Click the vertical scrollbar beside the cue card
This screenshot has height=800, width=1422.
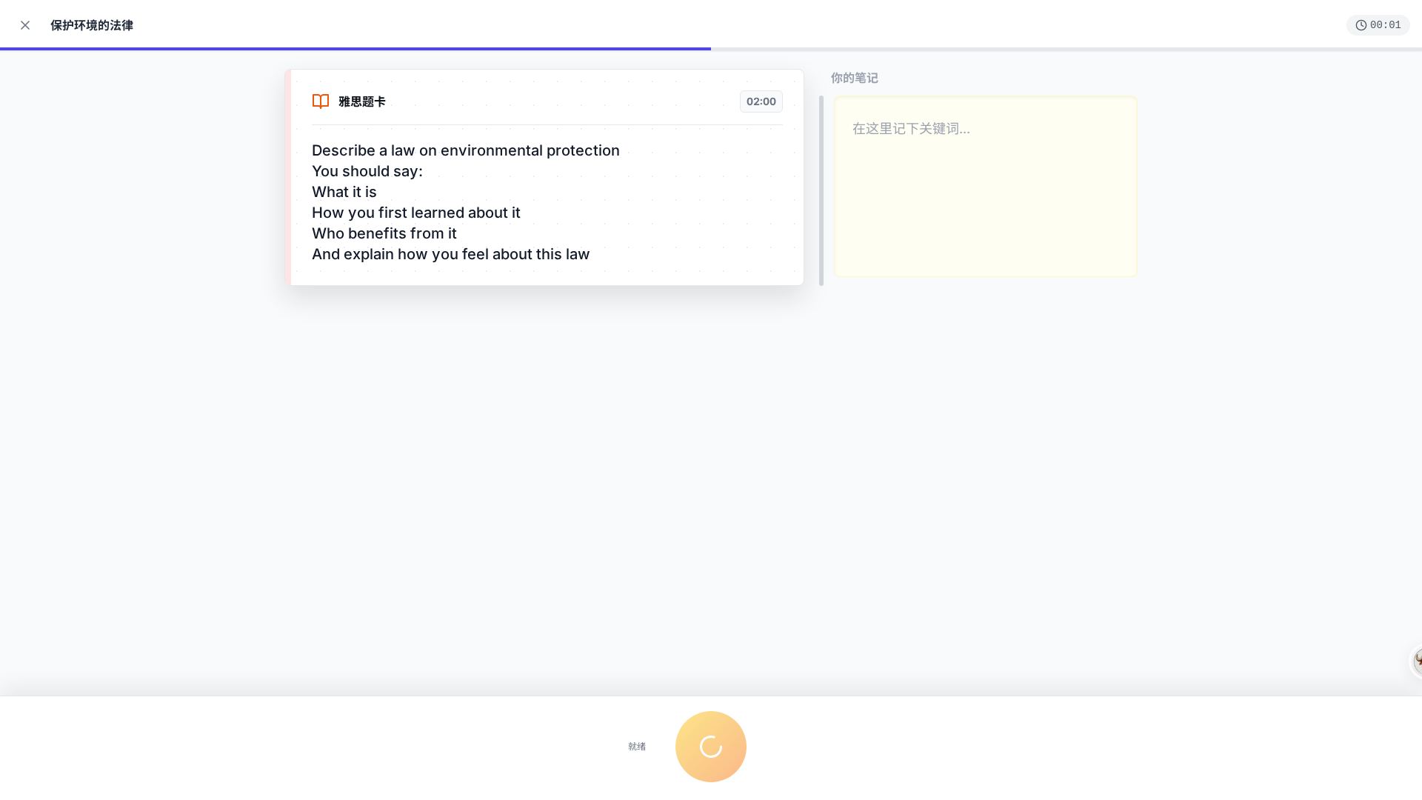coord(821,190)
